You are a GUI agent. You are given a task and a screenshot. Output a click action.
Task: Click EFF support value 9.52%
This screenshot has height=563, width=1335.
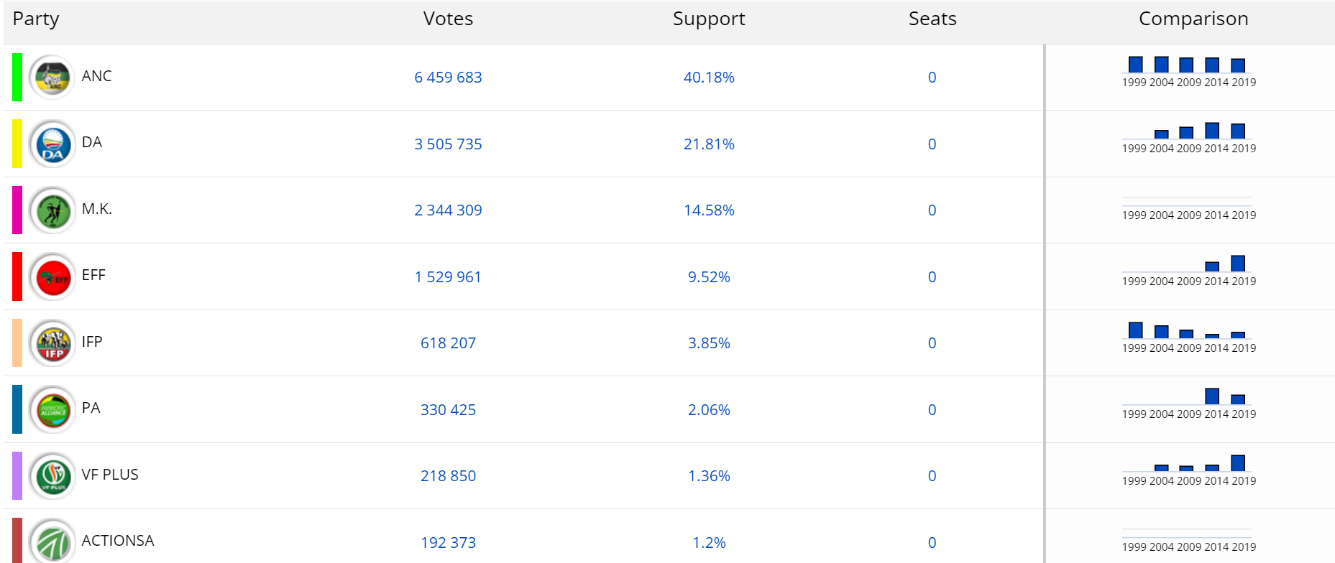coord(709,277)
